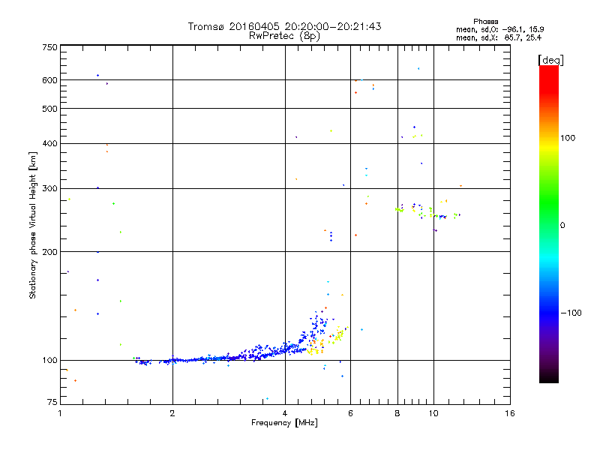Click the "100" label beside the deg color bar
Viewport: 600px width, 450px height.
pos(568,138)
